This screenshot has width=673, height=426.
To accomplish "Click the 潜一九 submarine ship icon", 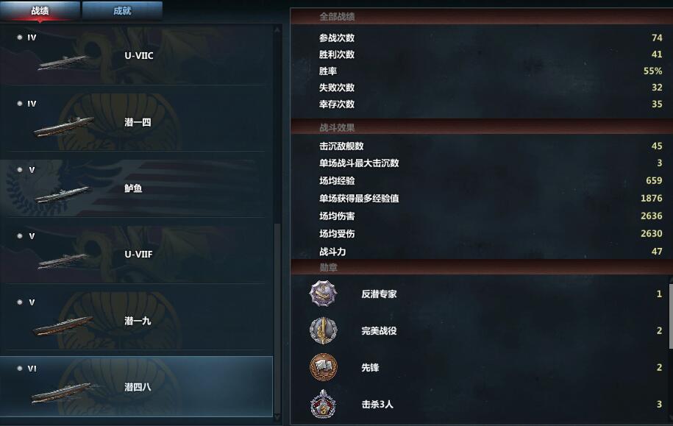I will pos(63,326).
